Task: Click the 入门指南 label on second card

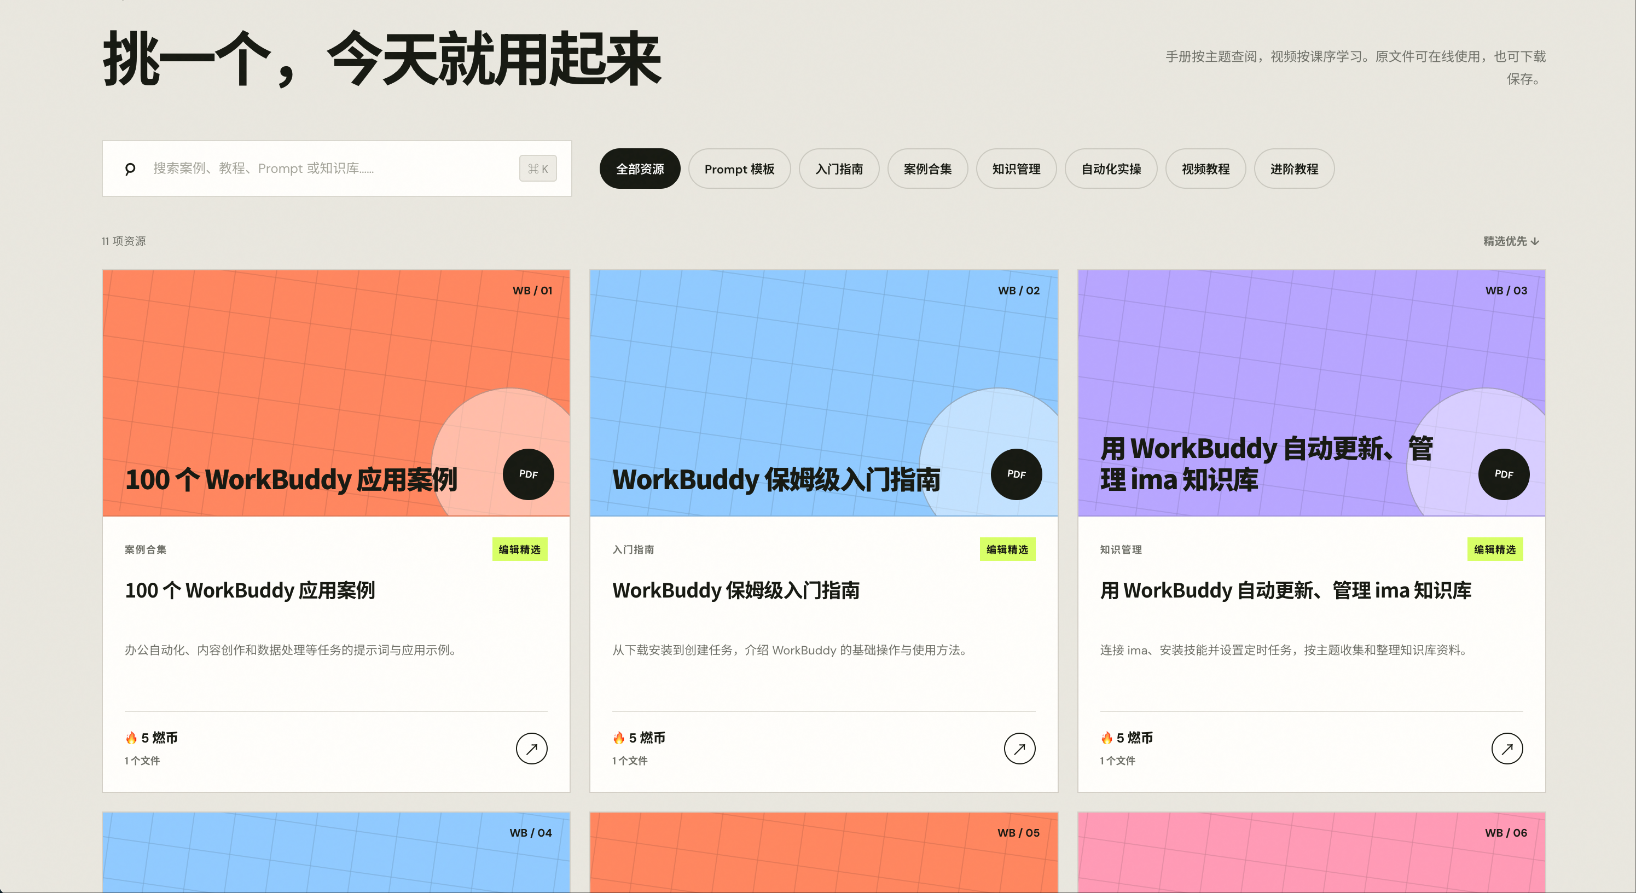Action: [633, 549]
